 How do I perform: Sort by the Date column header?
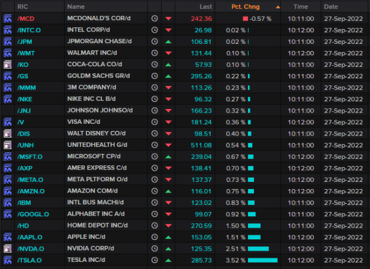coord(331,7)
